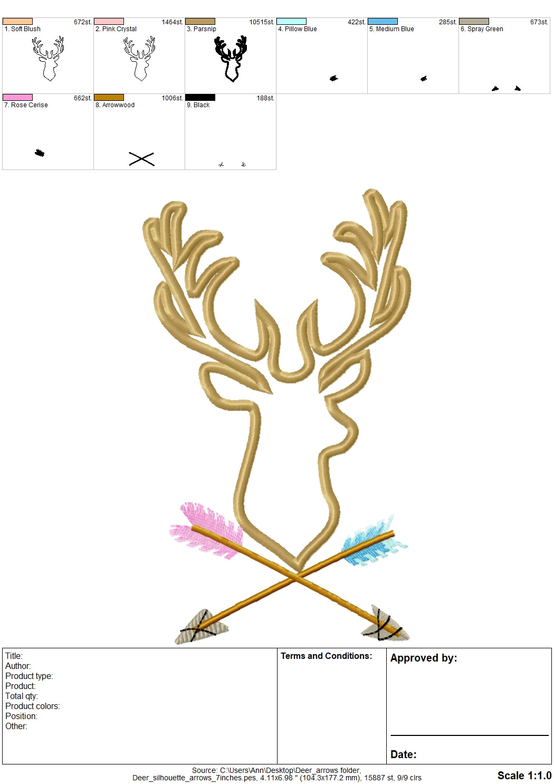Image resolution: width=554 pixels, height=784 pixels.
Task: Select the Pink Crystal color swatch
Action: (109, 22)
